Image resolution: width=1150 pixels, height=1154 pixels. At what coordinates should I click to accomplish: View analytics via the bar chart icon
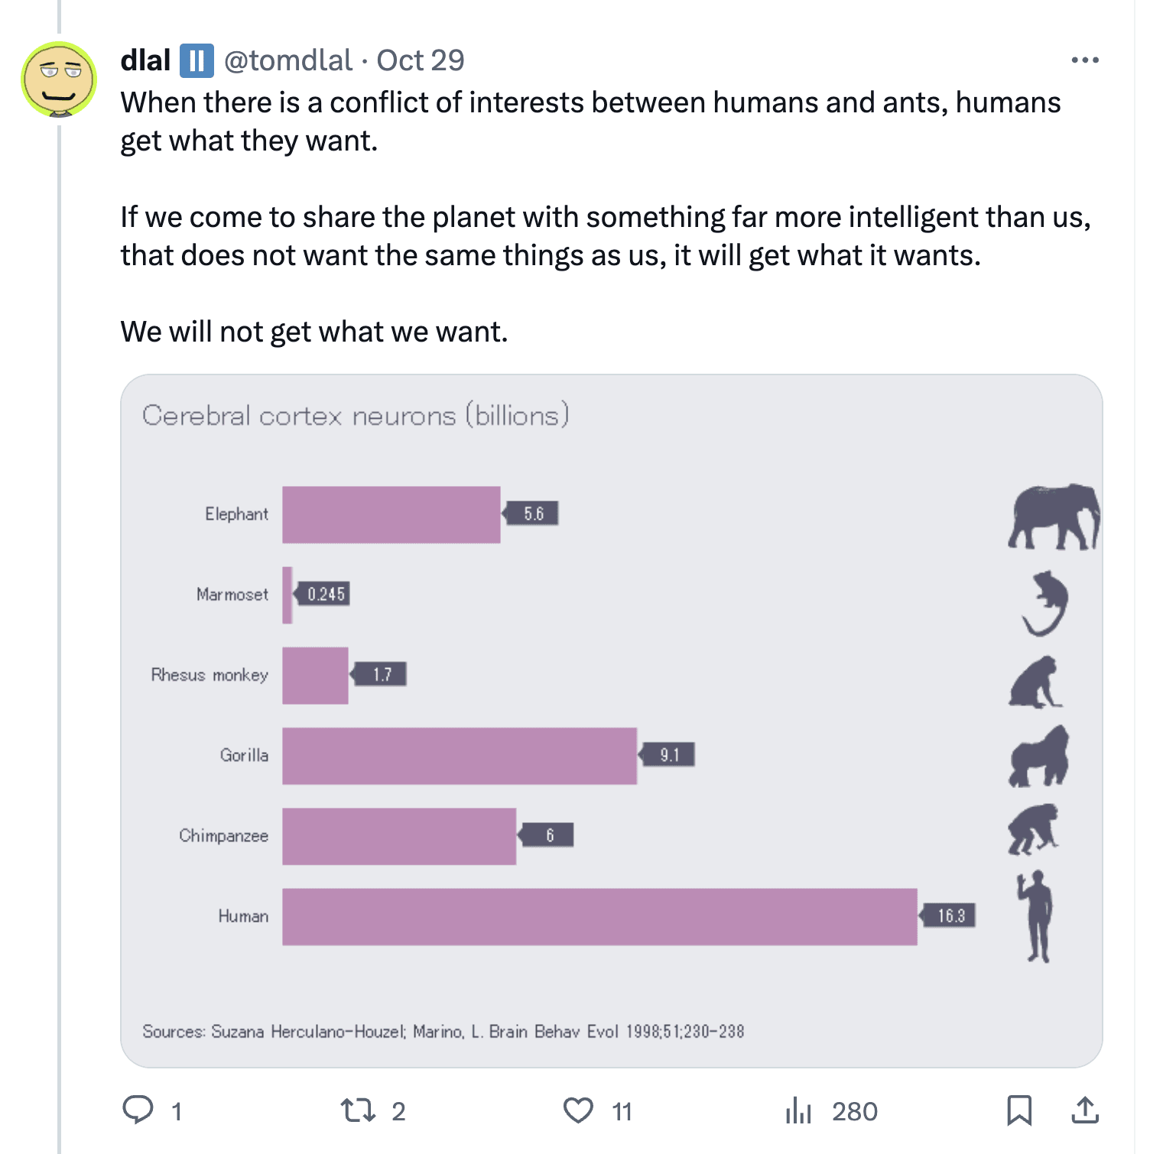[x=798, y=1110]
